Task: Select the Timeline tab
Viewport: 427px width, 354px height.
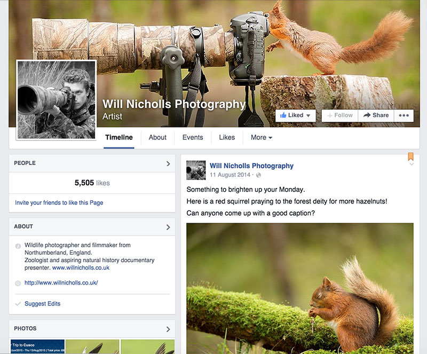Action: (118, 137)
